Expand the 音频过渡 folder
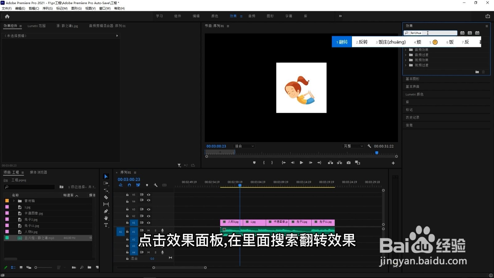The width and height of the screenshot is (494, 278). (x=406, y=55)
